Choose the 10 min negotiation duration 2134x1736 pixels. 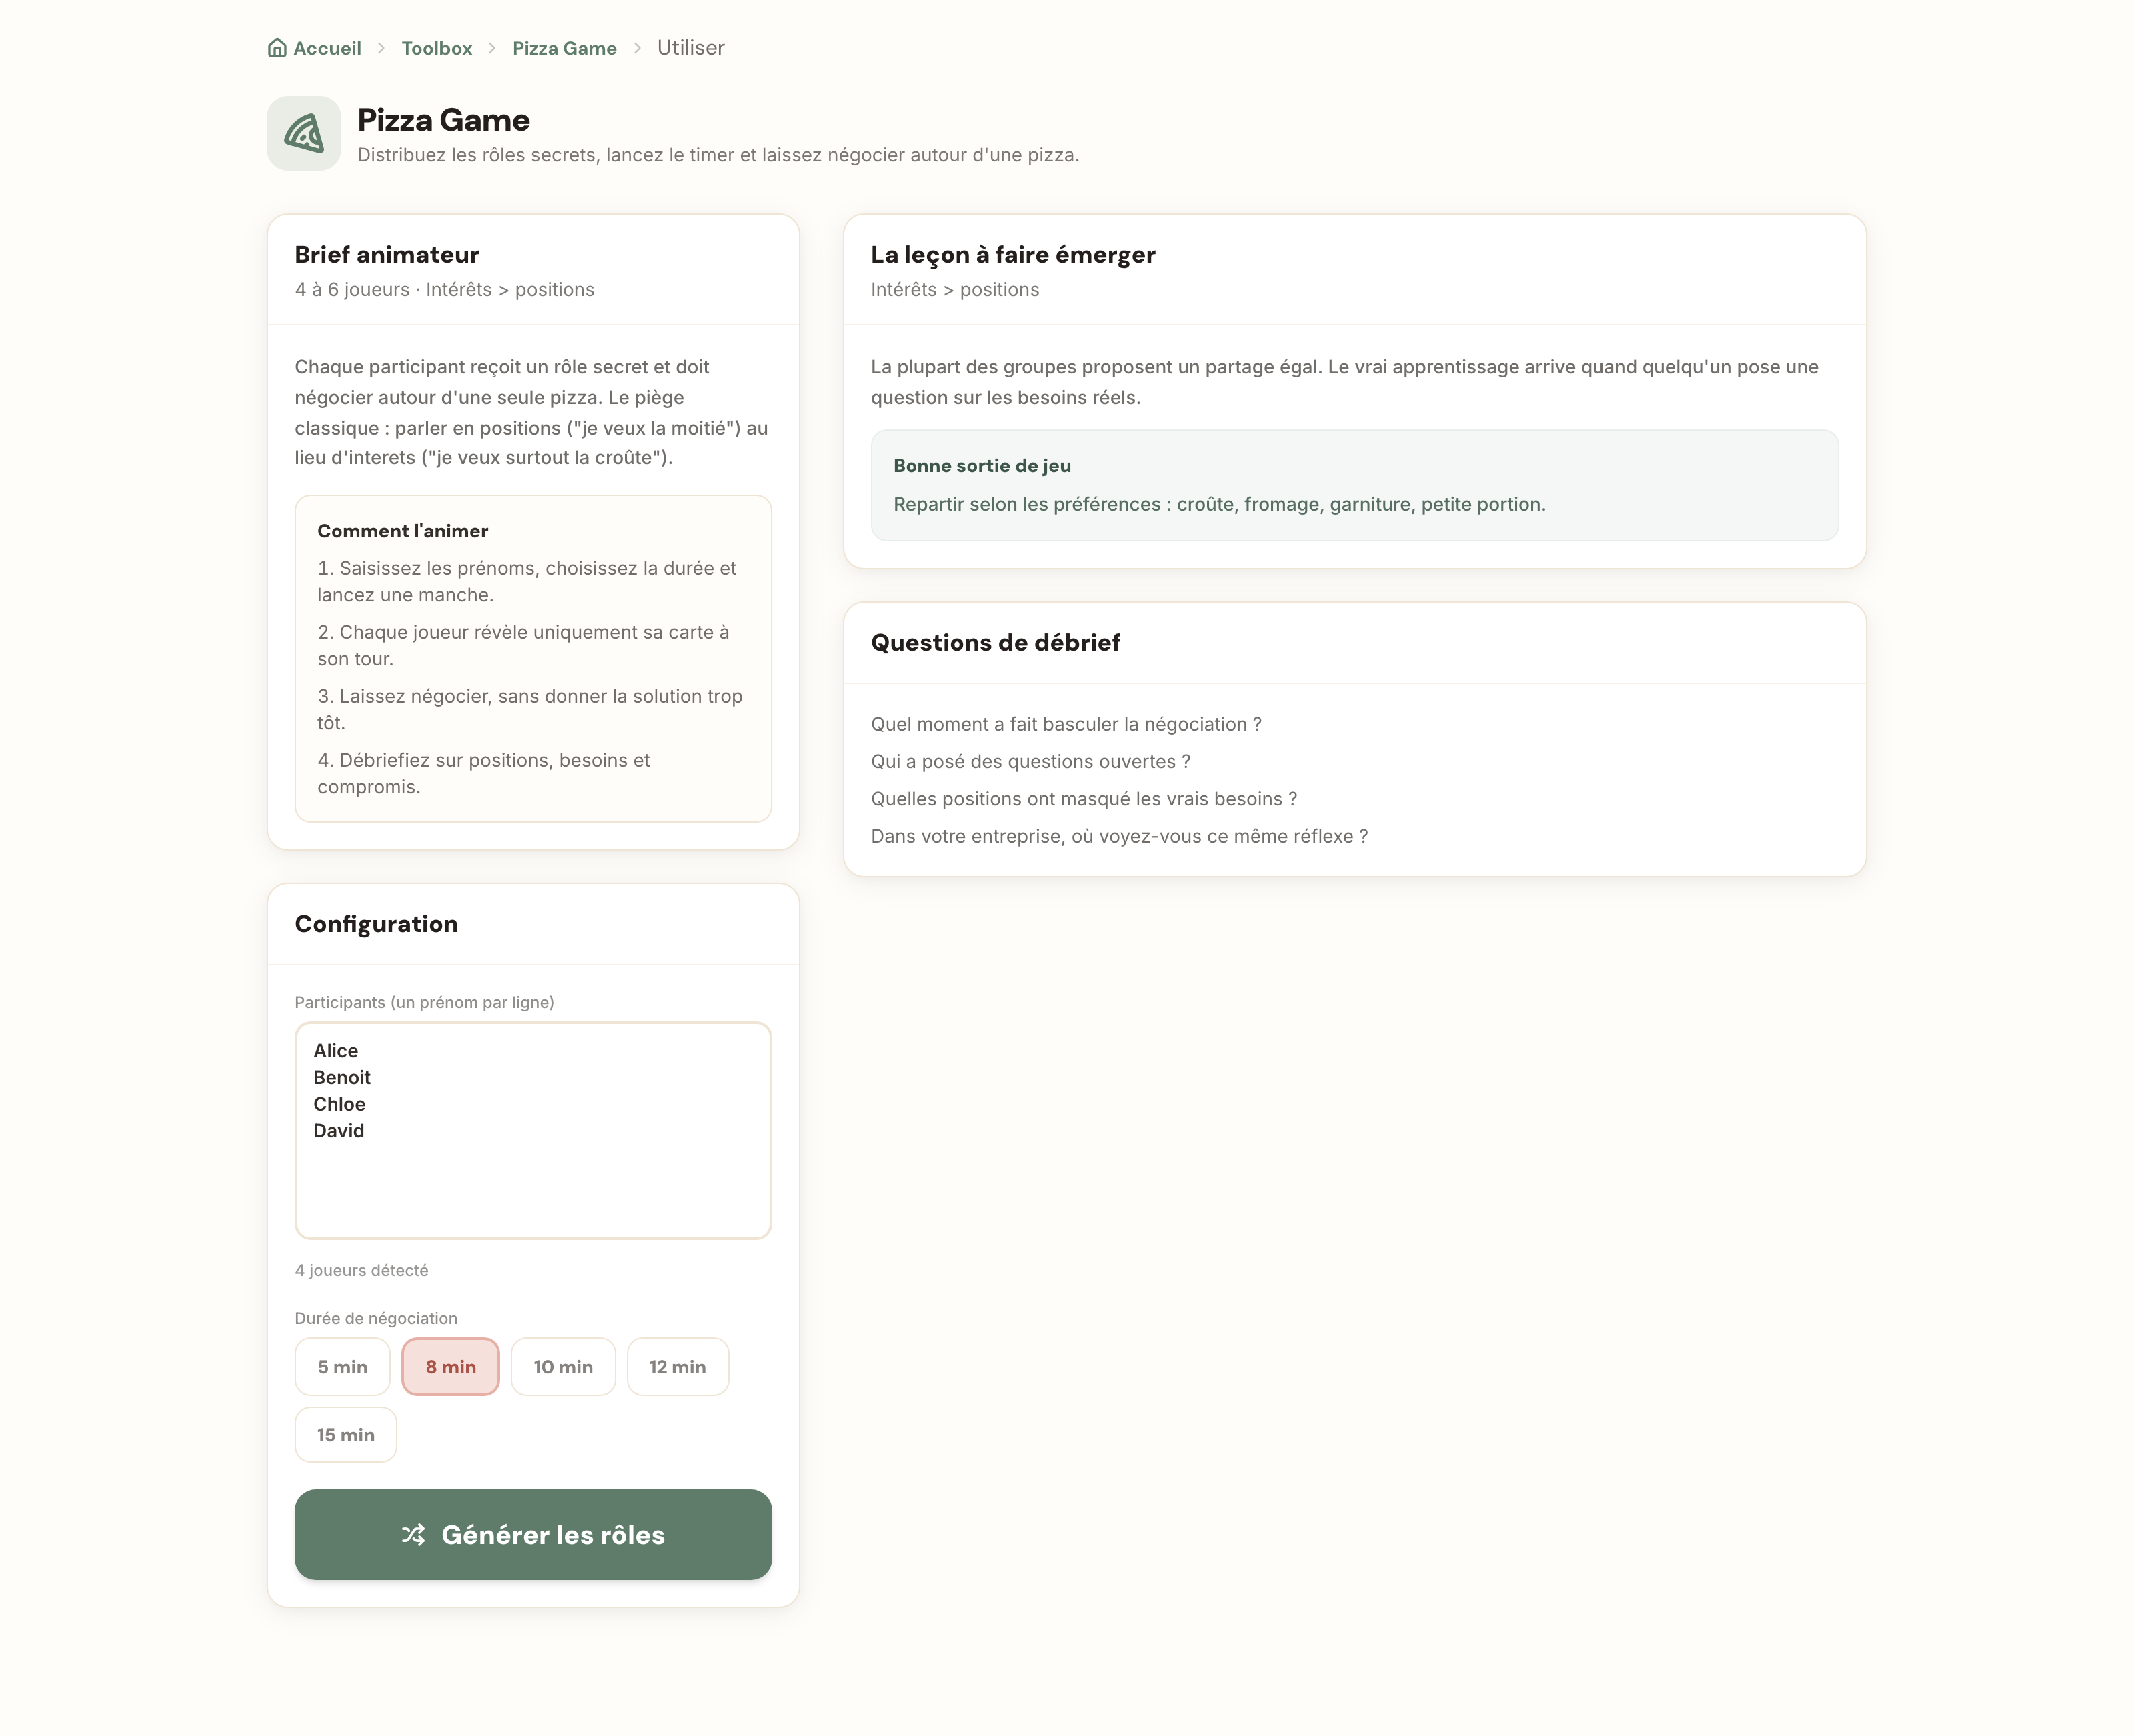564,1366
